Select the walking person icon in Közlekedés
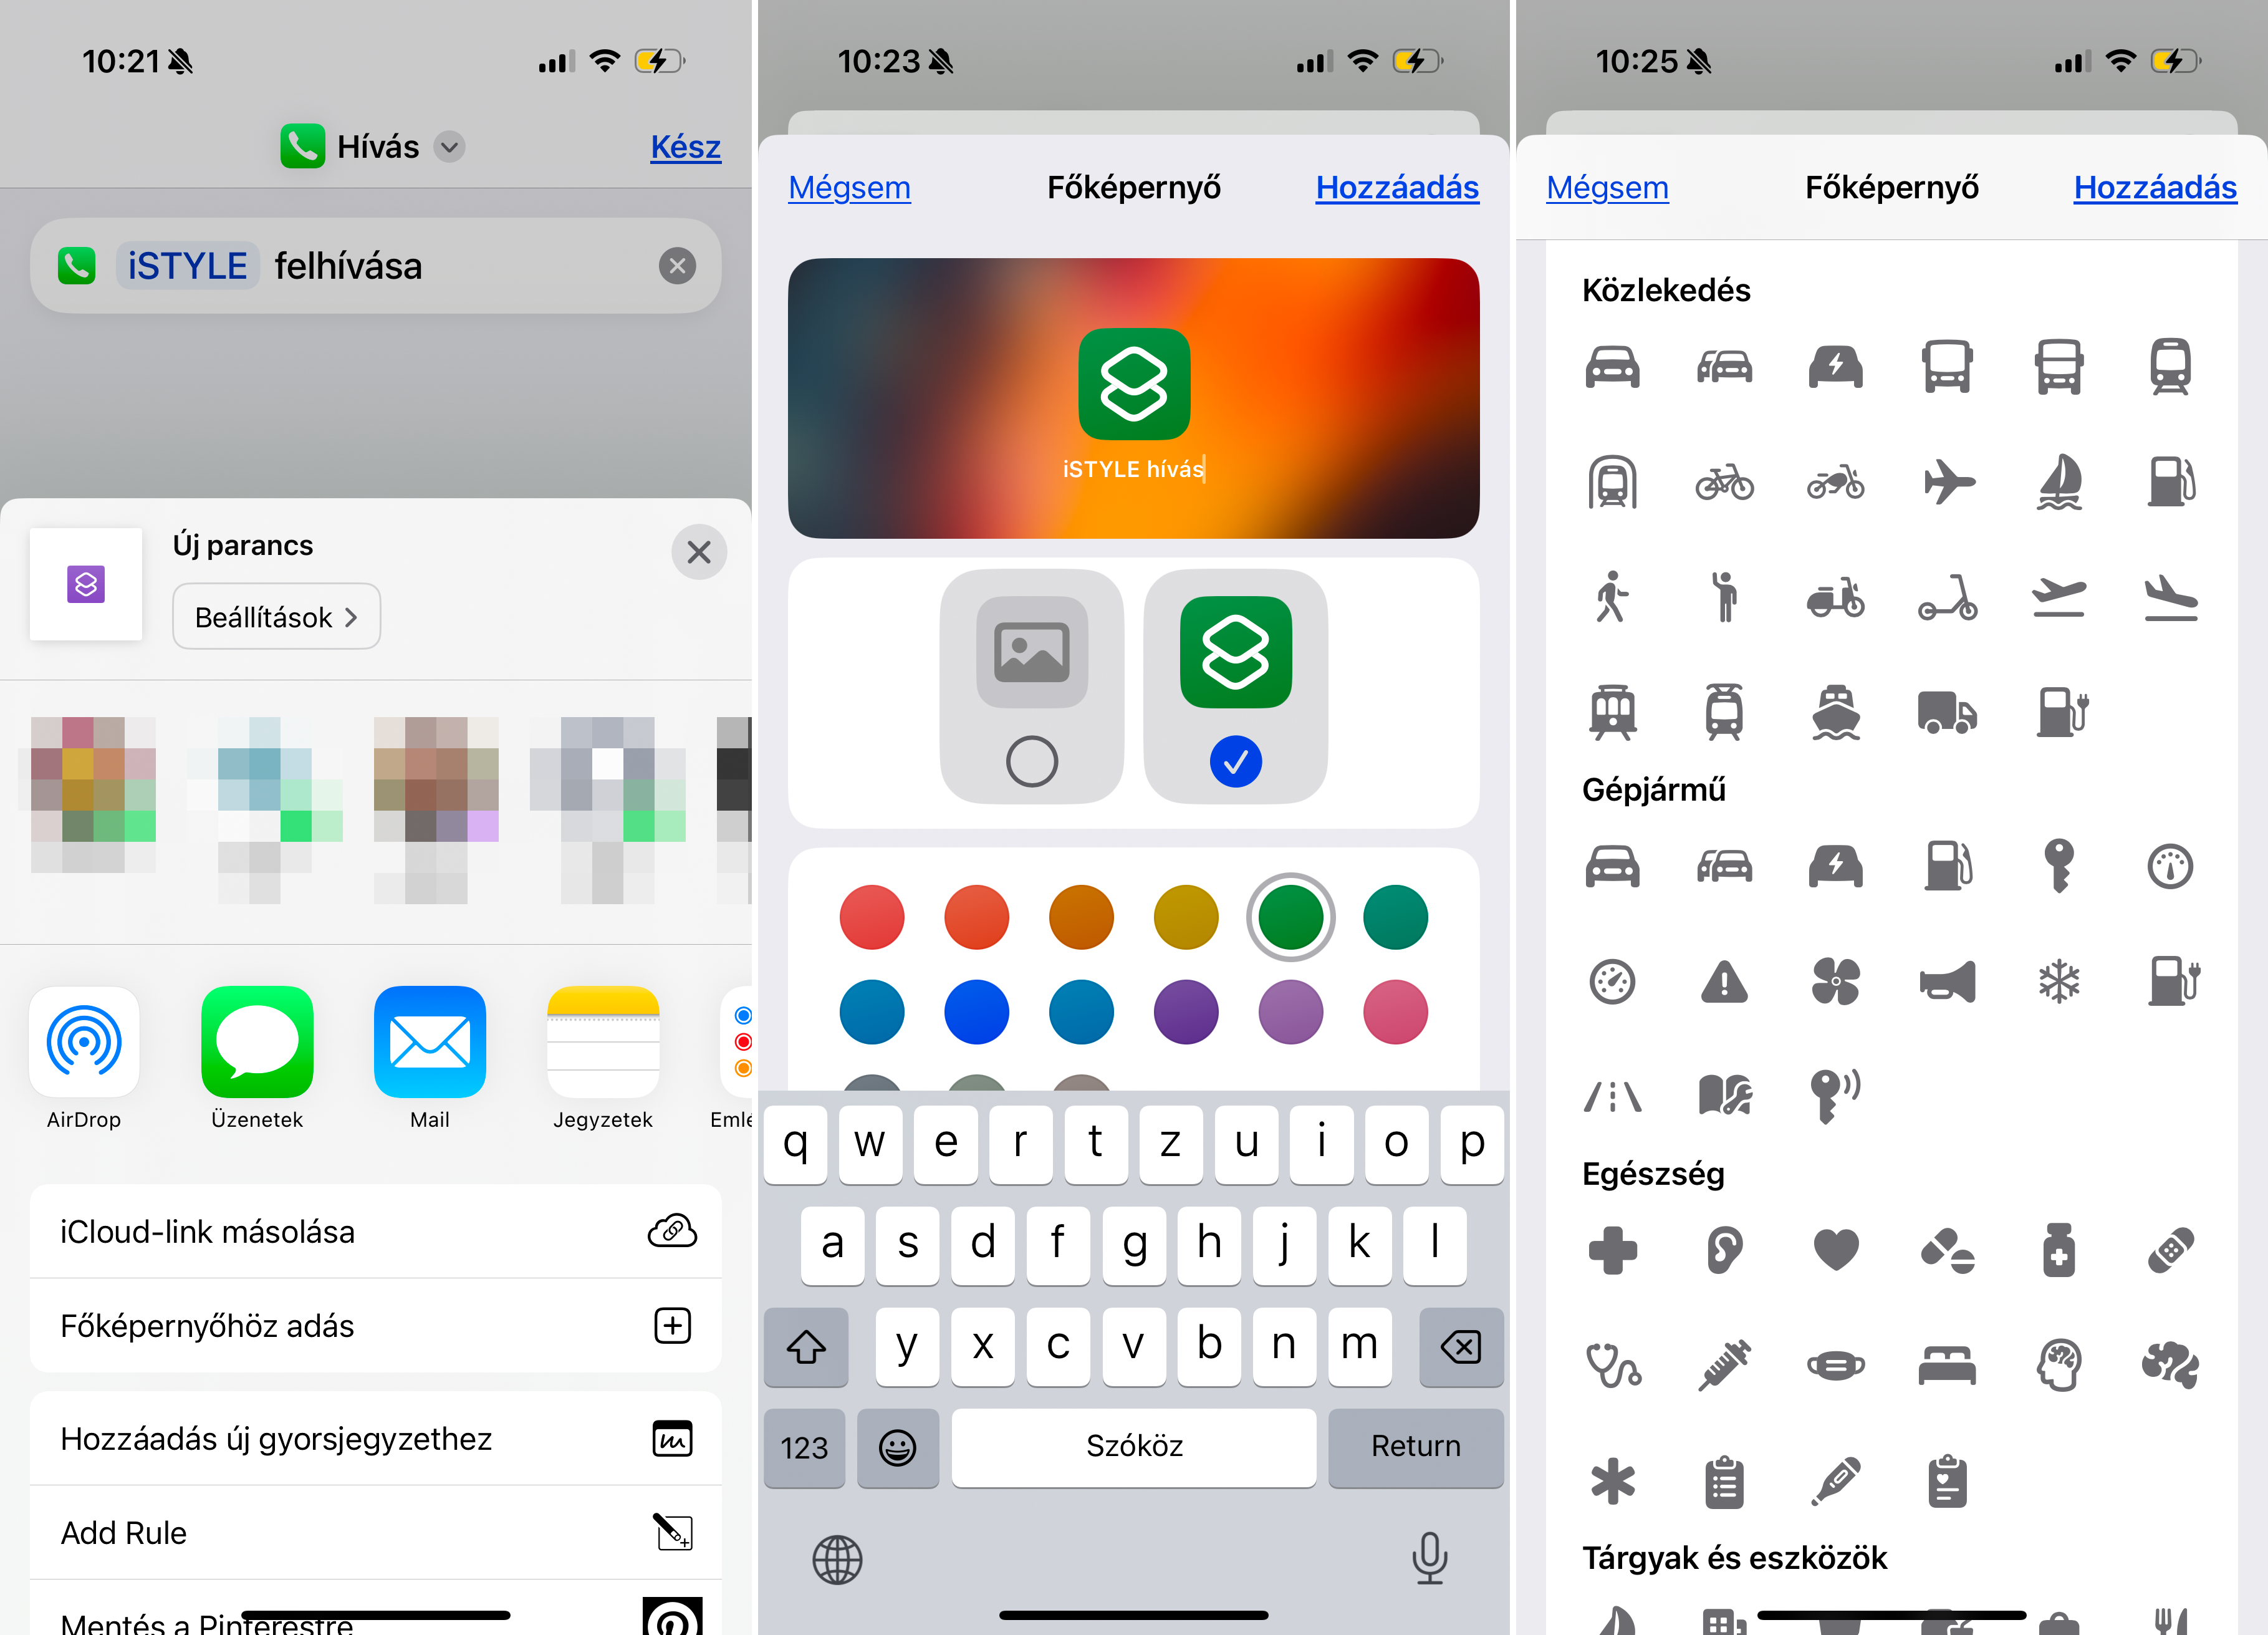2268x1635 pixels. click(x=1613, y=596)
